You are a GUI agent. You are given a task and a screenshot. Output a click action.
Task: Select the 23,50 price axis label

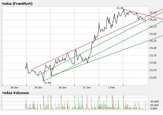click(153, 63)
